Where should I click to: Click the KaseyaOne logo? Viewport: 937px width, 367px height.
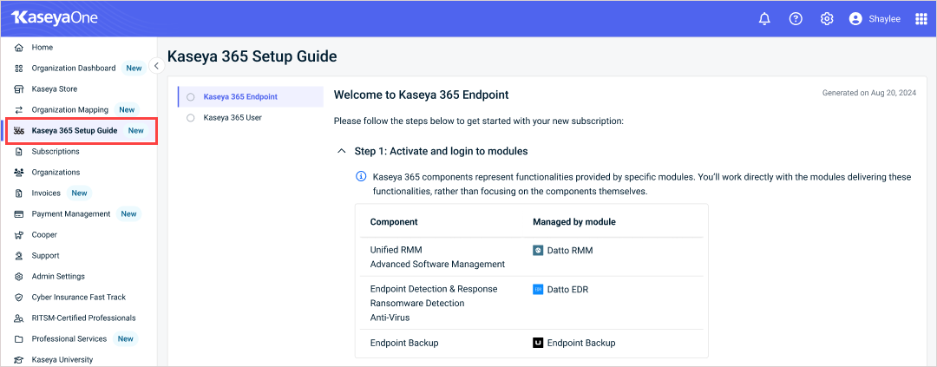pos(55,18)
